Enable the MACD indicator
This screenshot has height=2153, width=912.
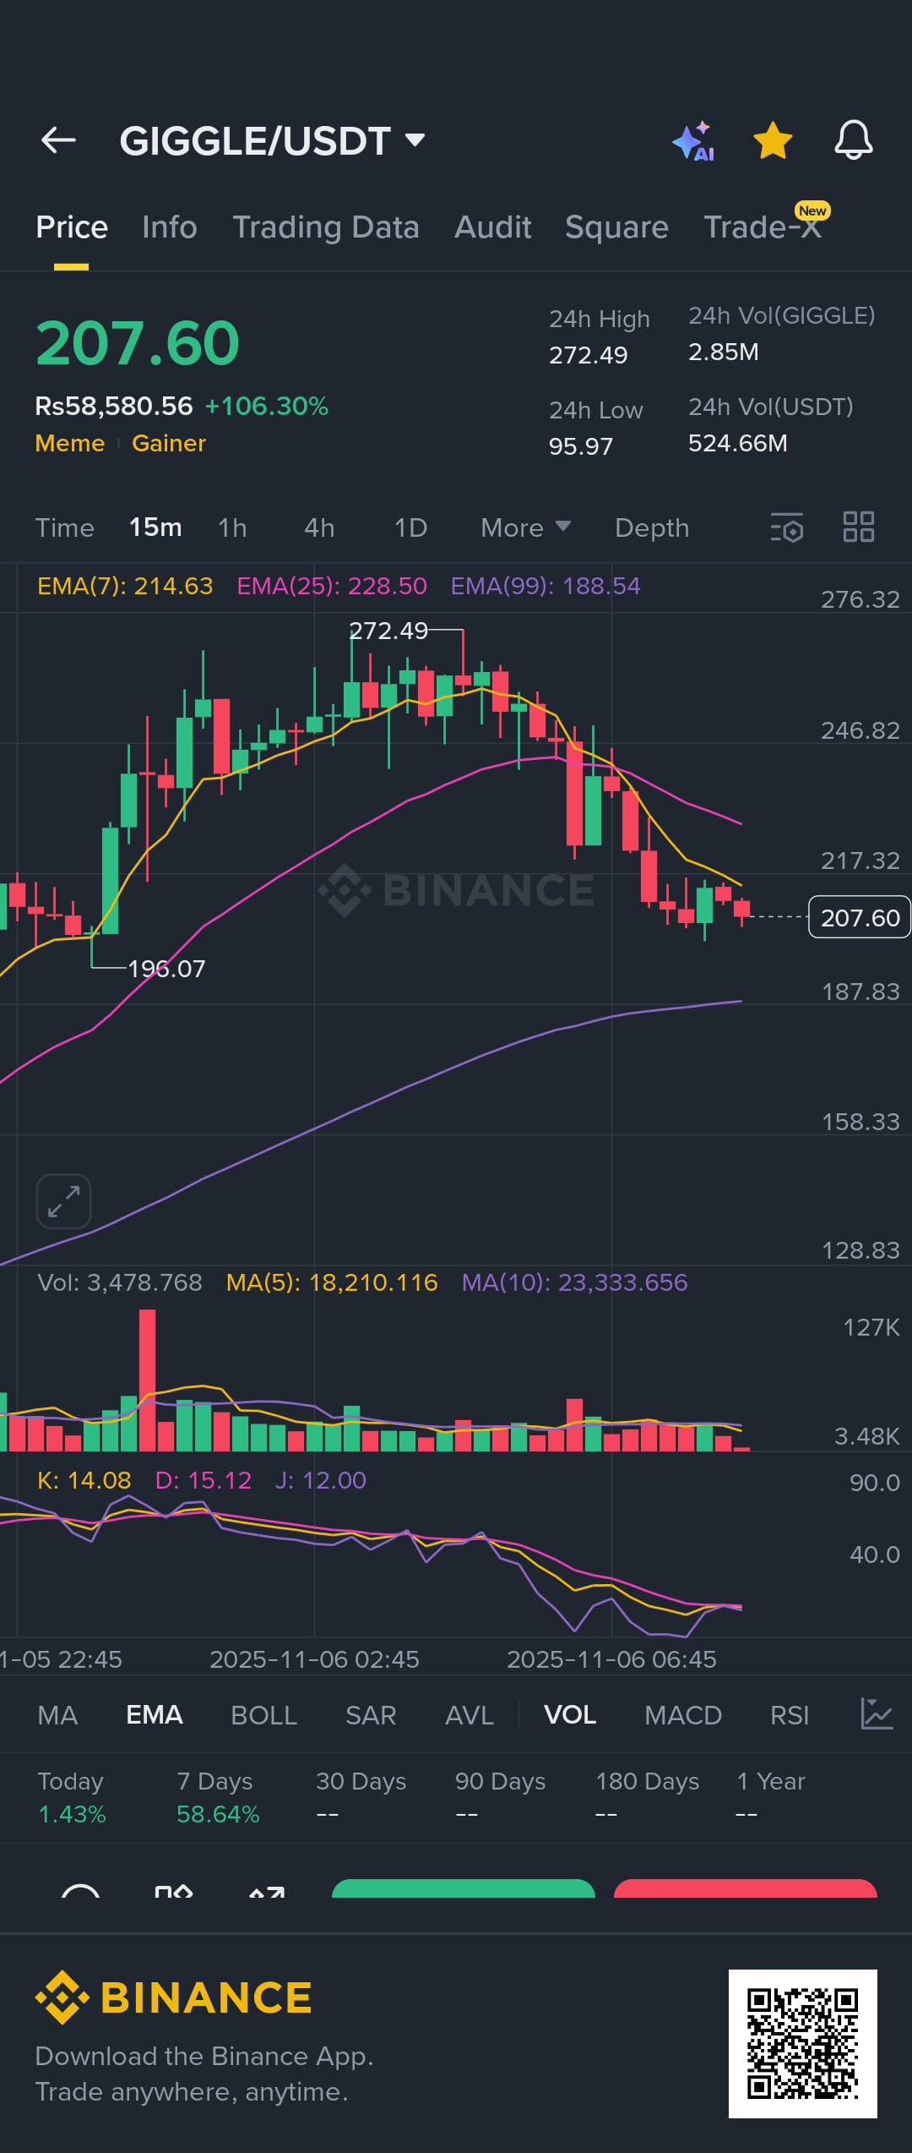point(682,1715)
